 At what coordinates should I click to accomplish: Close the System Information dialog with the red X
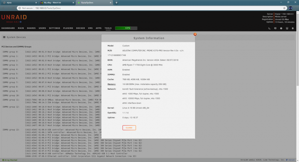(195, 34)
